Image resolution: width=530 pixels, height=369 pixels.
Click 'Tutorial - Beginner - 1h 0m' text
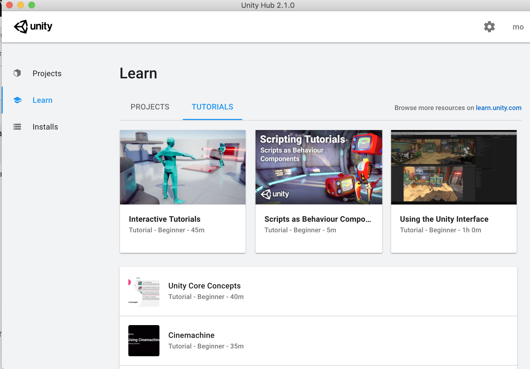point(441,230)
